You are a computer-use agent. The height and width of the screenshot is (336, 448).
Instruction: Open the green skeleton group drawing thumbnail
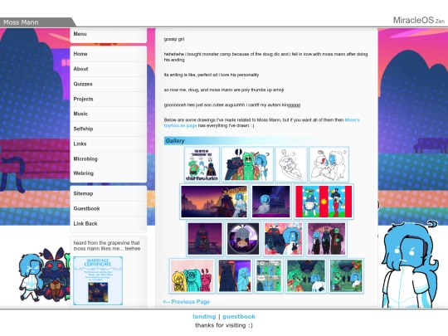click(x=247, y=164)
